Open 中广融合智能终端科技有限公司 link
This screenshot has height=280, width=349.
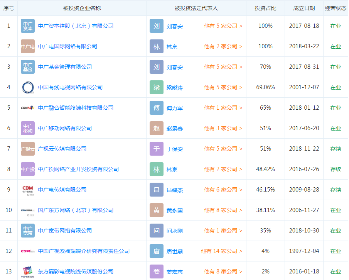point(76,108)
